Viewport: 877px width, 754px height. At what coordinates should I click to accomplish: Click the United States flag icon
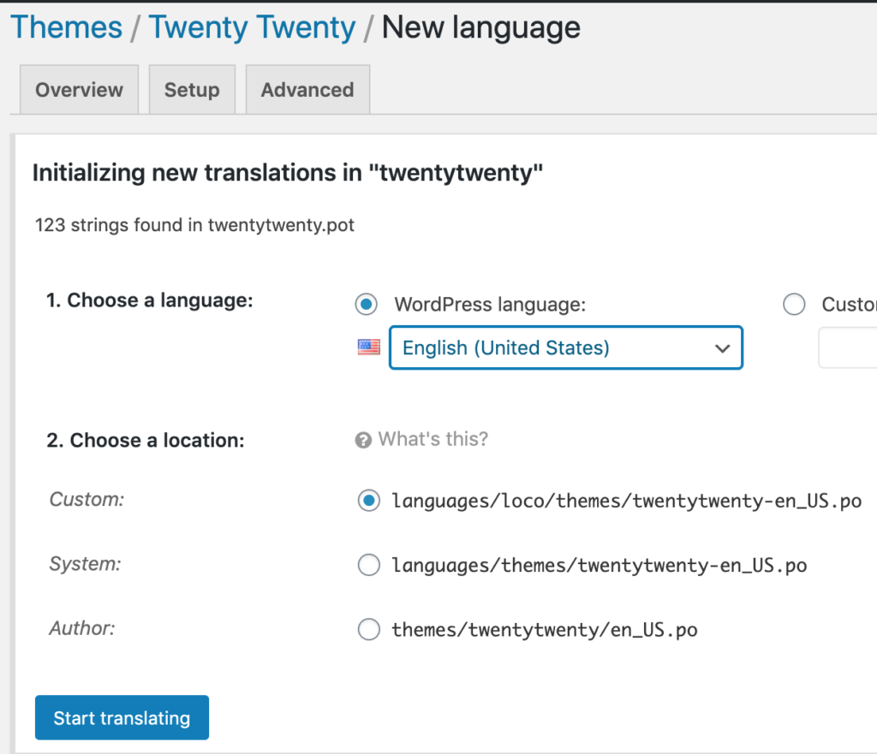click(368, 347)
